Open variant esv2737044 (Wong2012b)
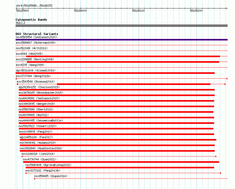 pos(33,76)
